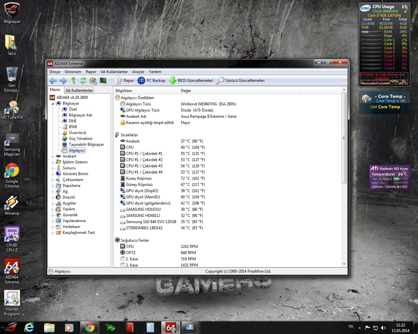Screen dimensions: 418x334
Task: Open Internet Explorer from taskbar
Action: coord(29,327)
